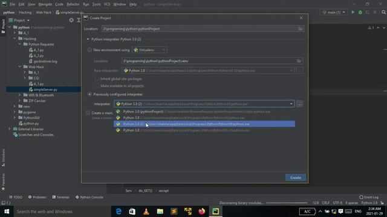Open Tools menu

point(97,4)
